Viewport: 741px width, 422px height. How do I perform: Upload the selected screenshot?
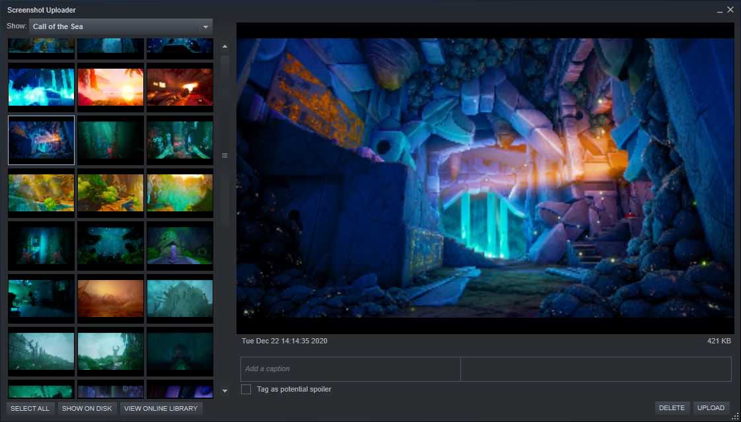coord(711,408)
